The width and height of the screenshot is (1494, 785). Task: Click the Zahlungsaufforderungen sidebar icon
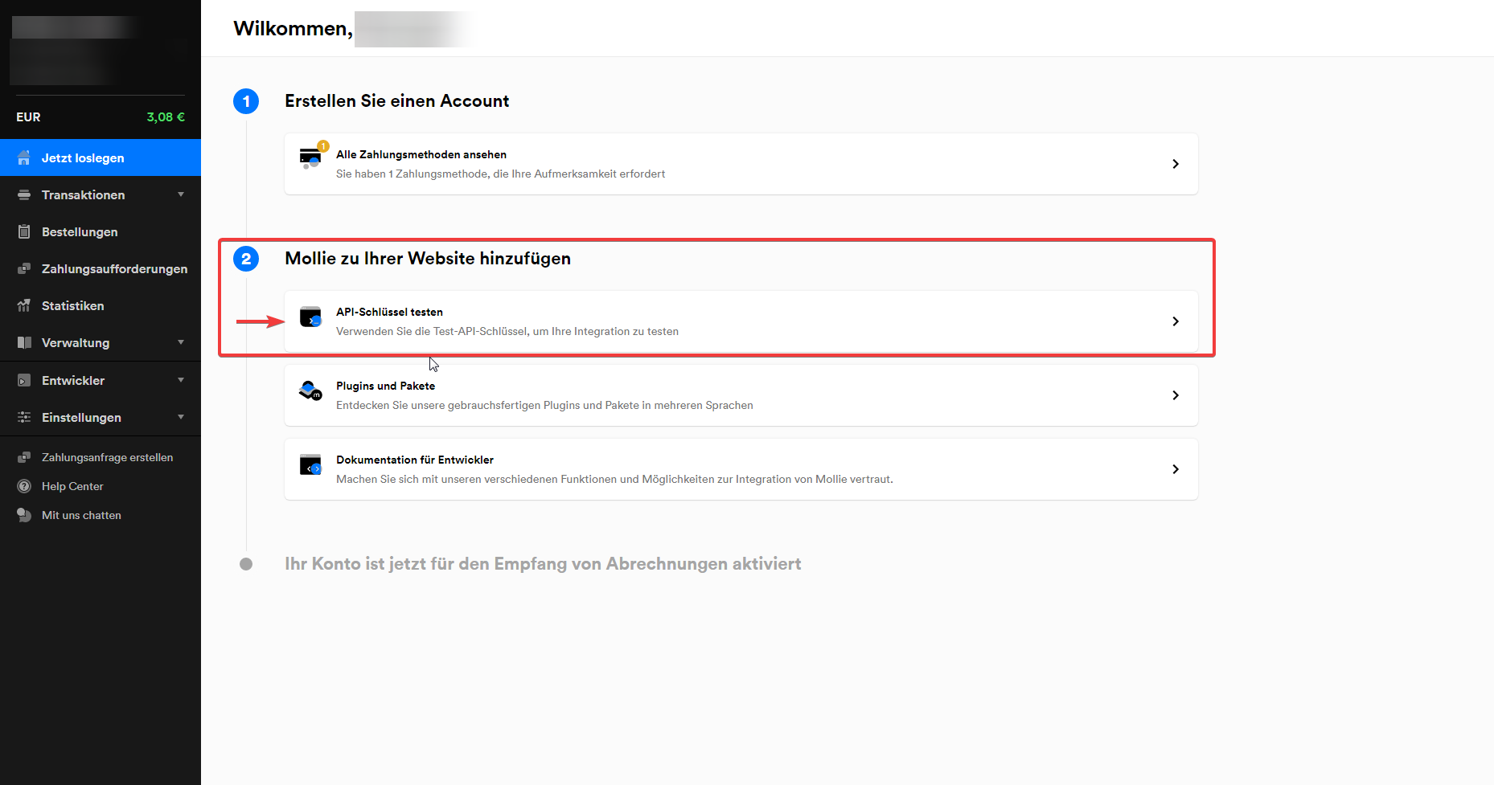click(x=24, y=268)
